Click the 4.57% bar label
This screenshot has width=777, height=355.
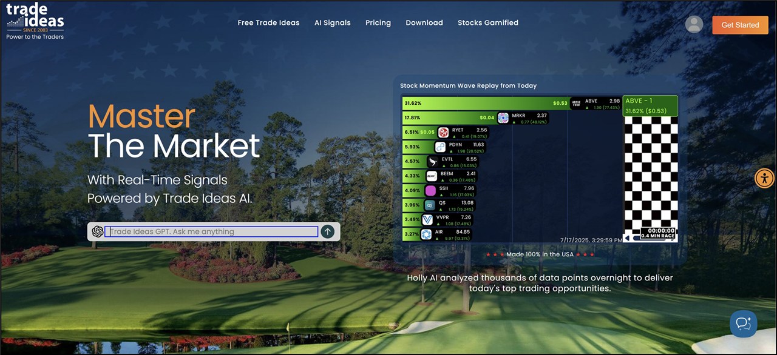[x=412, y=161]
